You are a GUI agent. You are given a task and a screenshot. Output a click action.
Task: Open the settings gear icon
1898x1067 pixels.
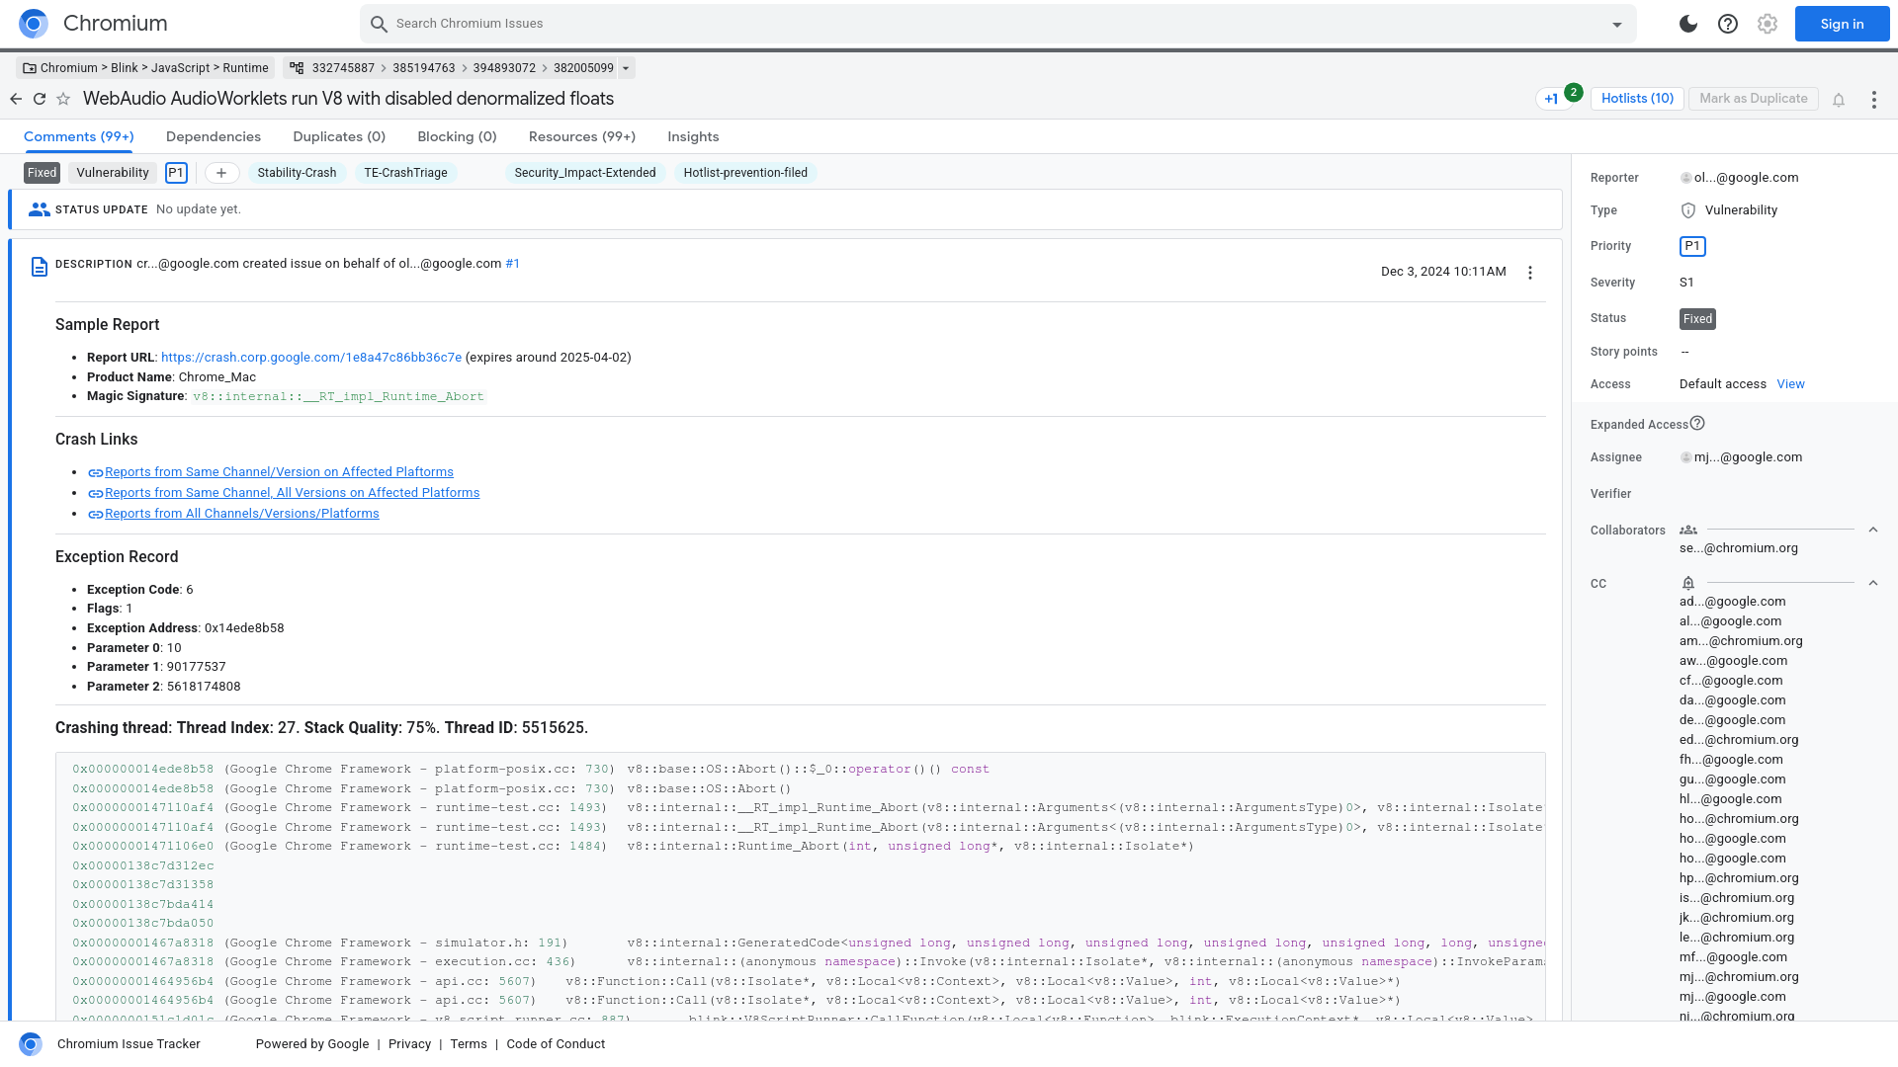(1767, 24)
